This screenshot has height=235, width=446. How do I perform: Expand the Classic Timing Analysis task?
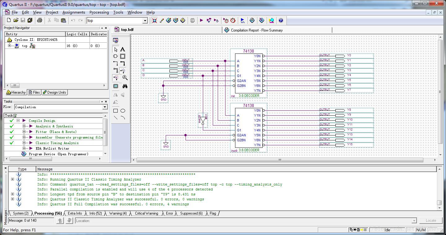(x=24, y=143)
